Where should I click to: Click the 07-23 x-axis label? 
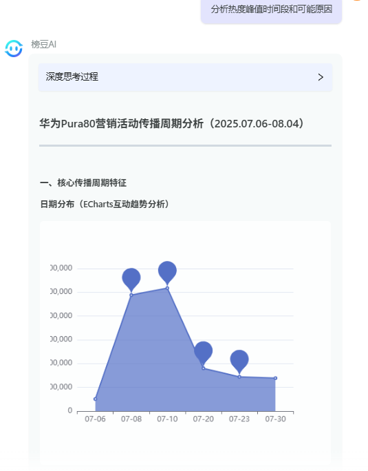click(x=239, y=419)
